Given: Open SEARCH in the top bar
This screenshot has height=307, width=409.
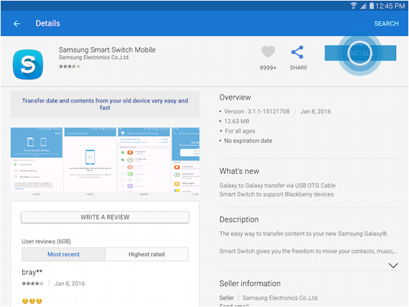Looking at the screenshot, I should [x=387, y=24].
